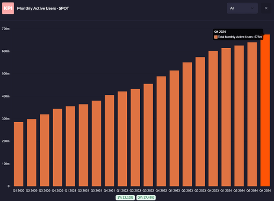
Task: Open the 'All' time range dropdown
Action: click(x=242, y=8)
